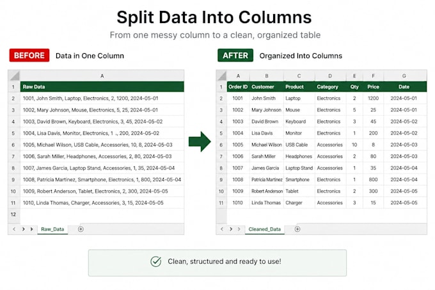The height and width of the screenshot is (290, 435).
Task: Select the 'Category' header cell
Action: click(330, 87)
